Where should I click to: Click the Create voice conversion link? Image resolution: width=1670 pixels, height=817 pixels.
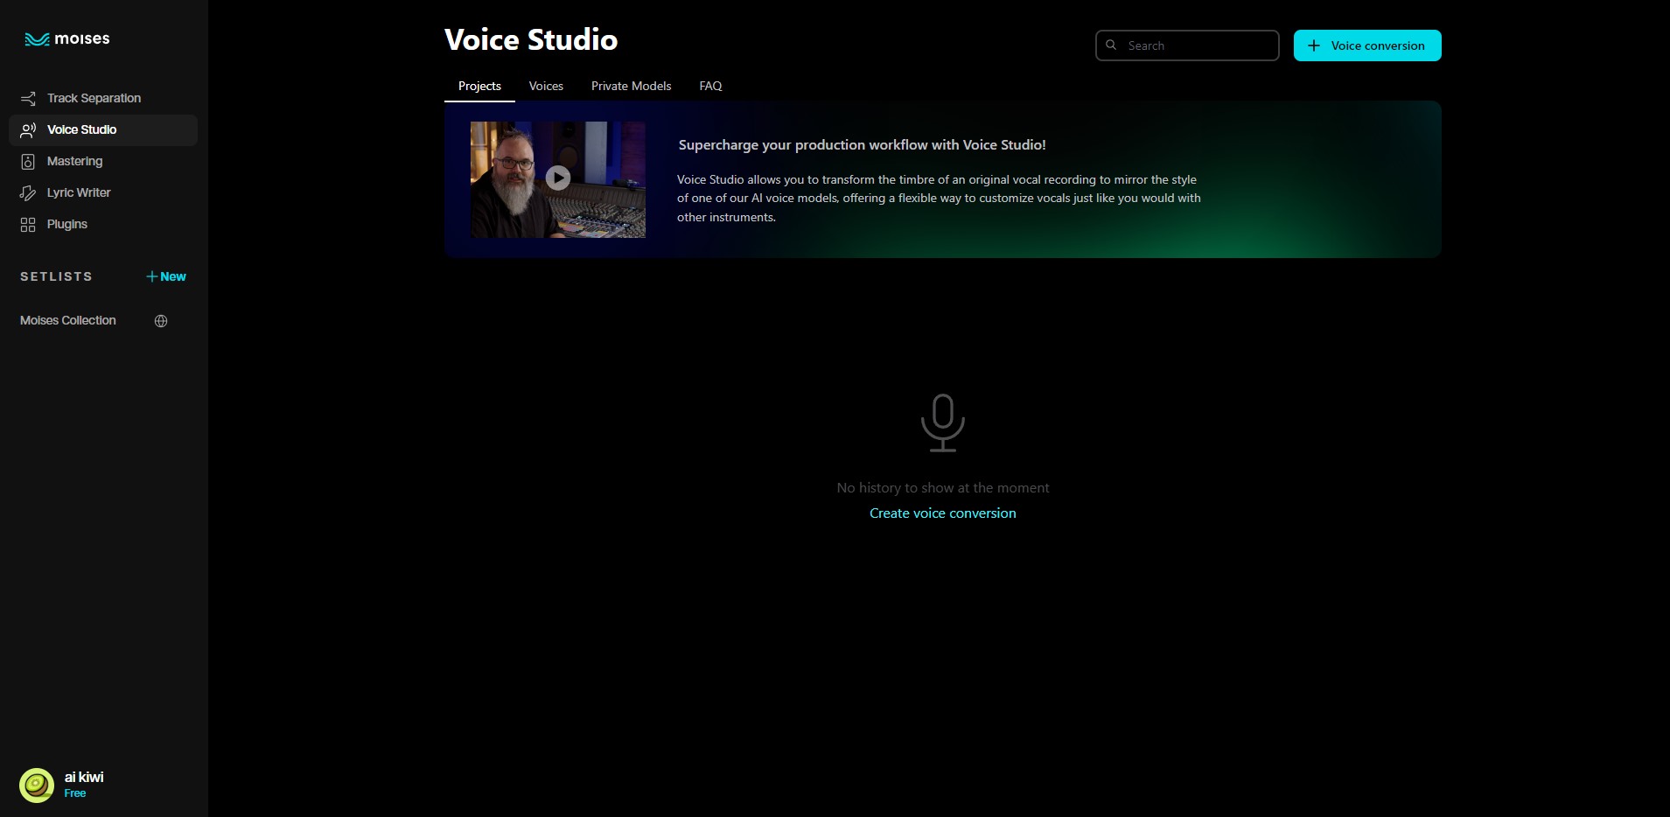coord(943,513)
